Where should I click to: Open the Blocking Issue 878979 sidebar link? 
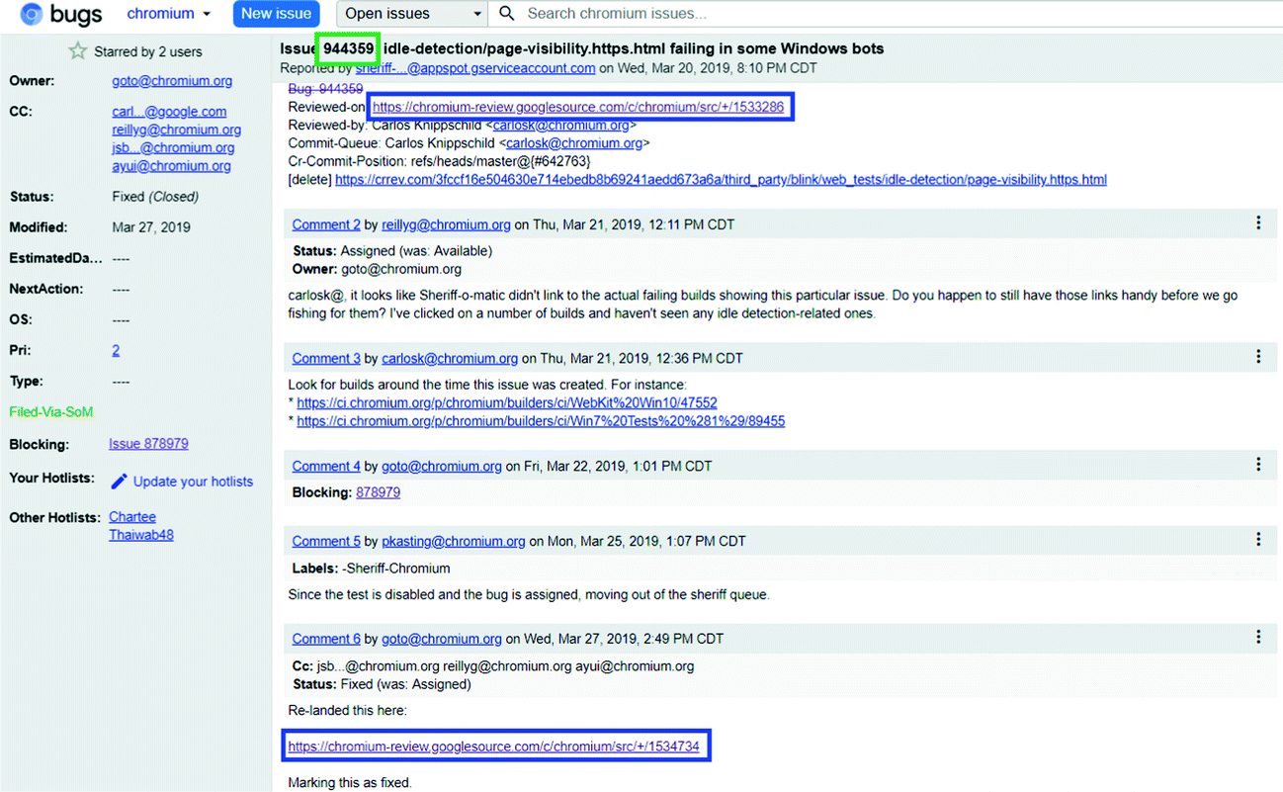coord(148,444)
